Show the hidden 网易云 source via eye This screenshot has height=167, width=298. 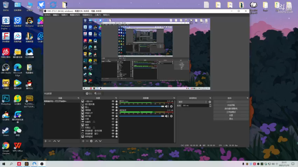[113, 128]
